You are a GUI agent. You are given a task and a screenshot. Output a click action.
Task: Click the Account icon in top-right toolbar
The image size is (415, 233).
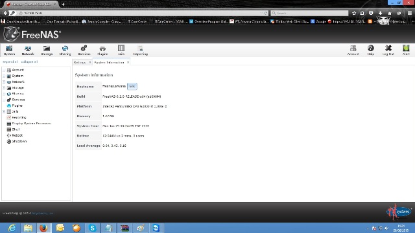pos(353,50)
